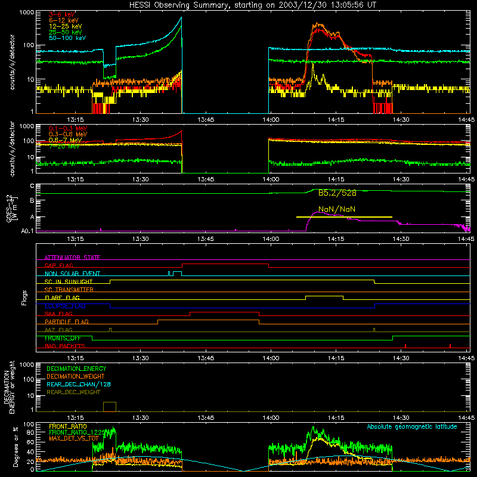477x477 pixels.
Task: Click the 14:30 tick label under flags panel
Action: point(401,358)
